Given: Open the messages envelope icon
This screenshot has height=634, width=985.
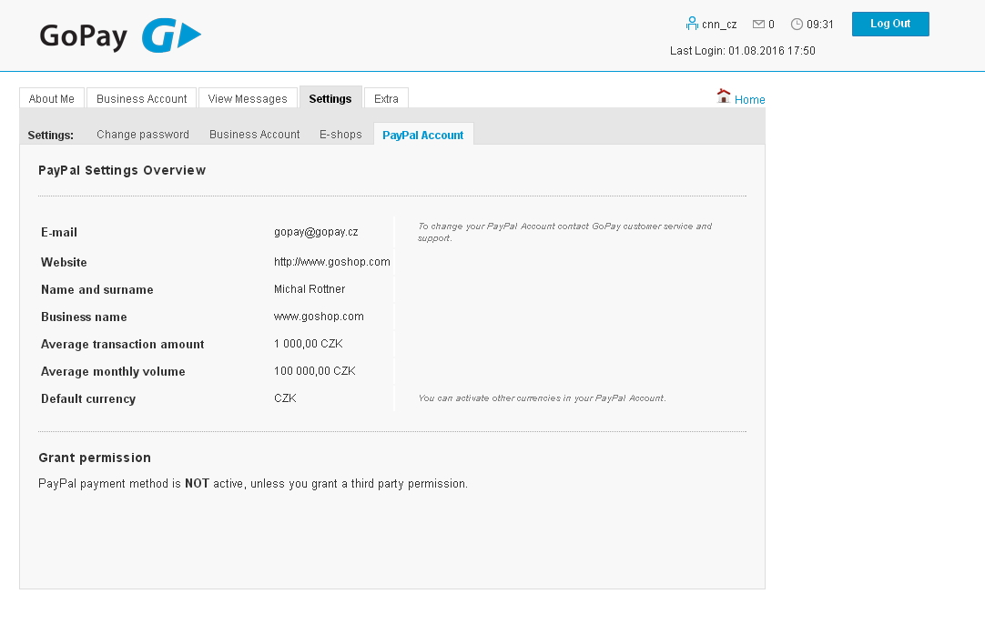Looking at the screenshot, I should tap(758, 25).
